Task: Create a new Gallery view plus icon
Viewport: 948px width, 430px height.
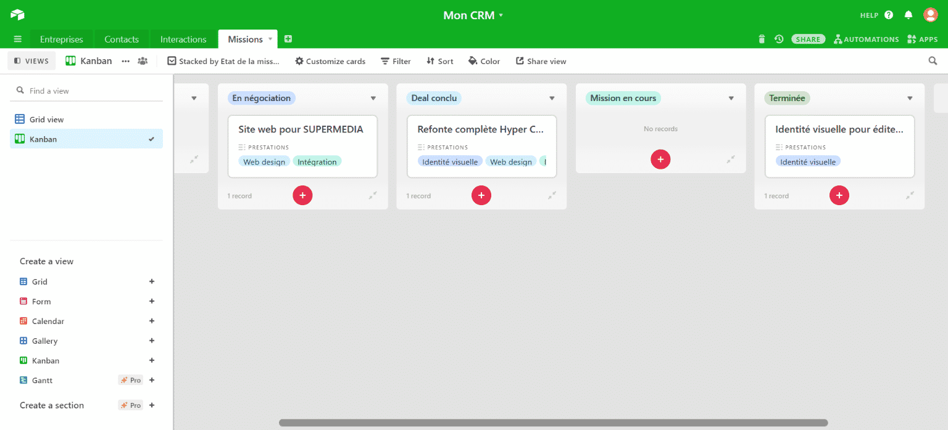Action: click(152, 341)
